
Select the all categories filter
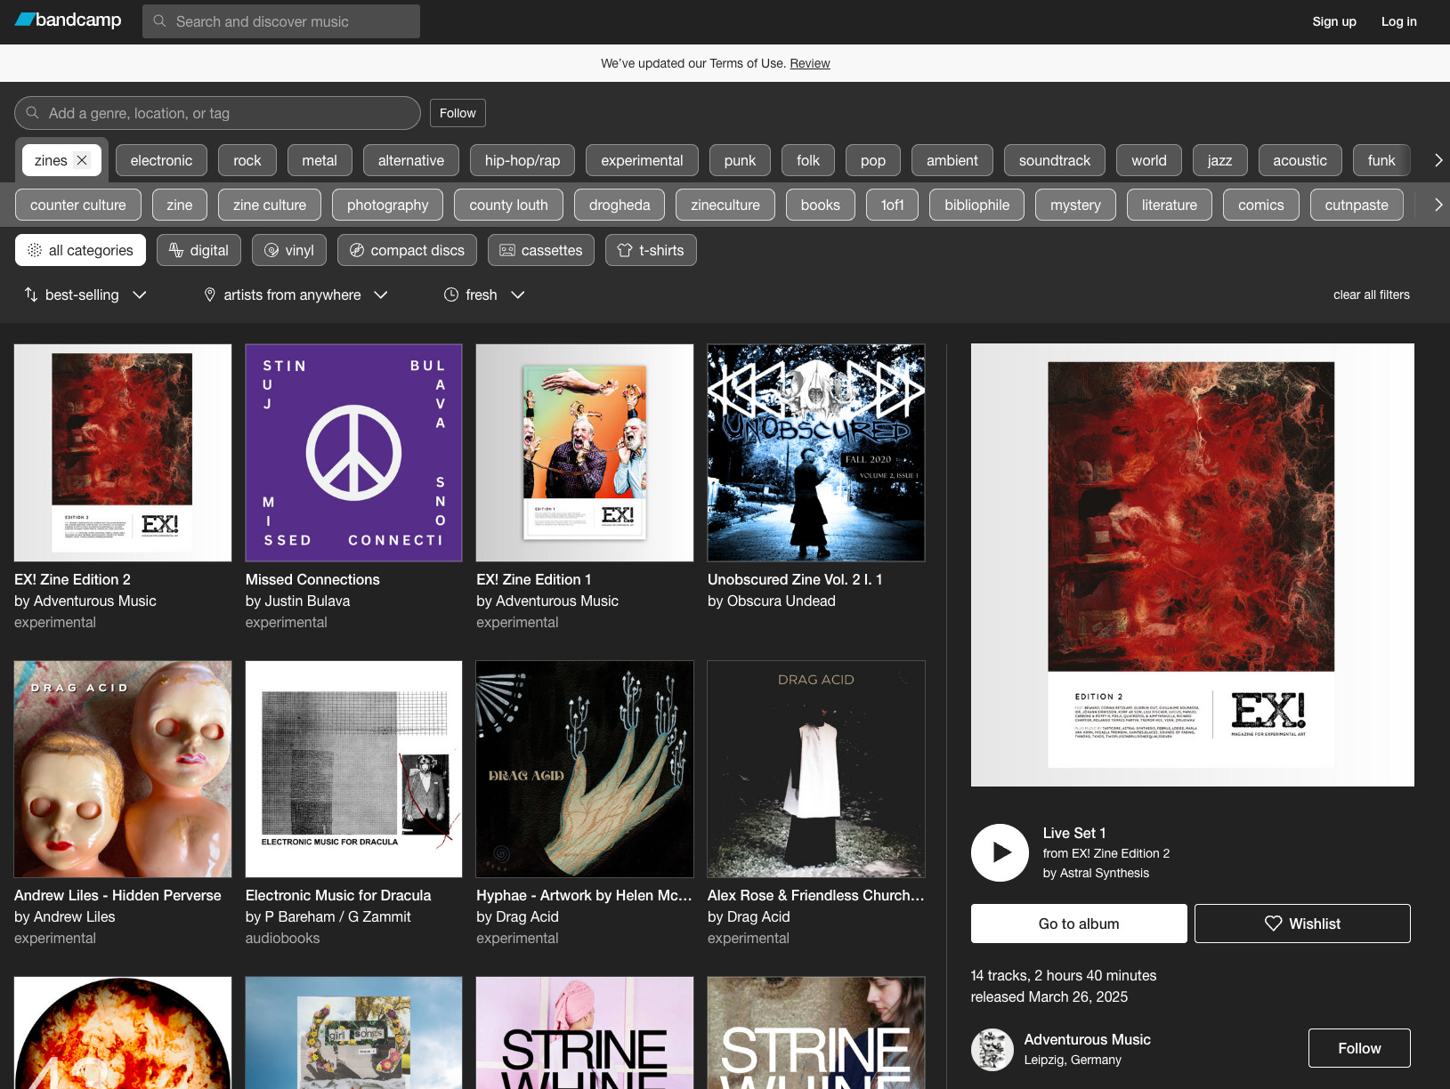coord(80,250)
